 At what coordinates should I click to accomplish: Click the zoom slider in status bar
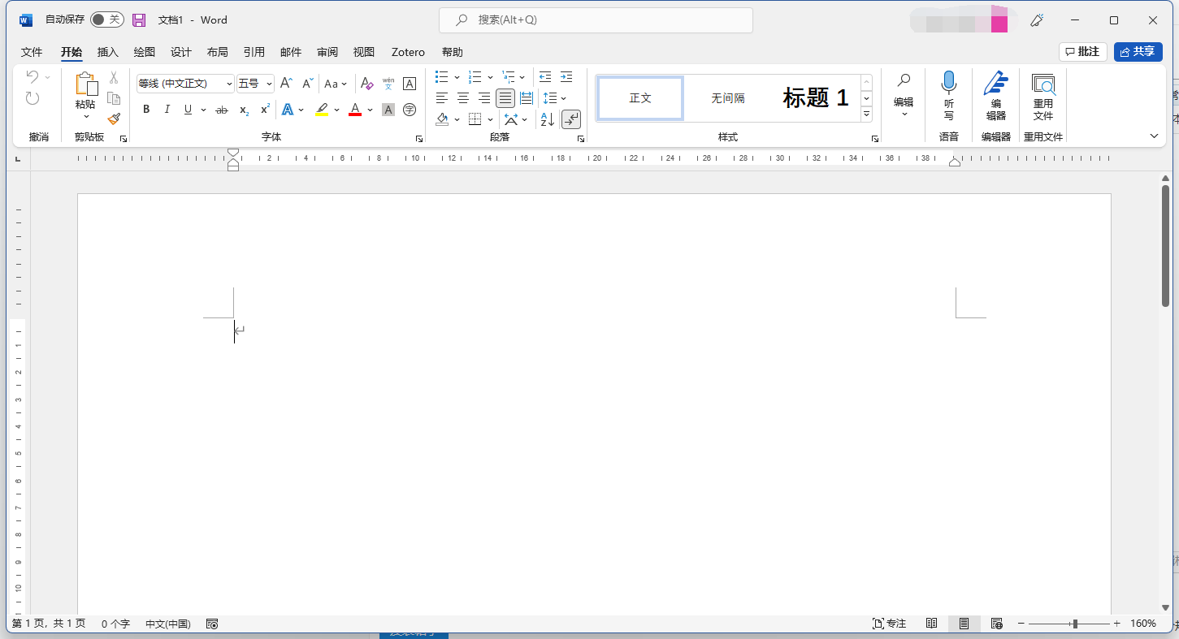[1074, 624]
